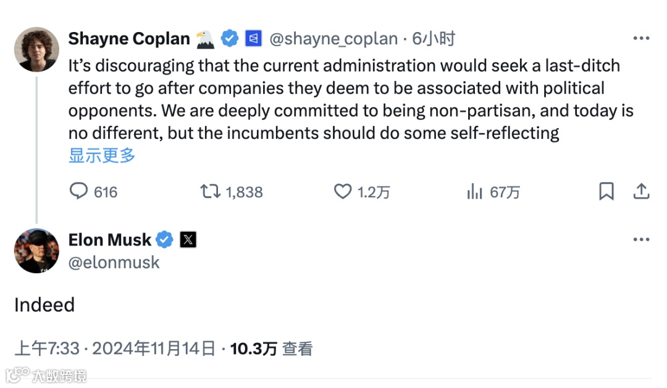Click the @shayne_coplan handle
The image size is (667, 388).
[333, 39]
